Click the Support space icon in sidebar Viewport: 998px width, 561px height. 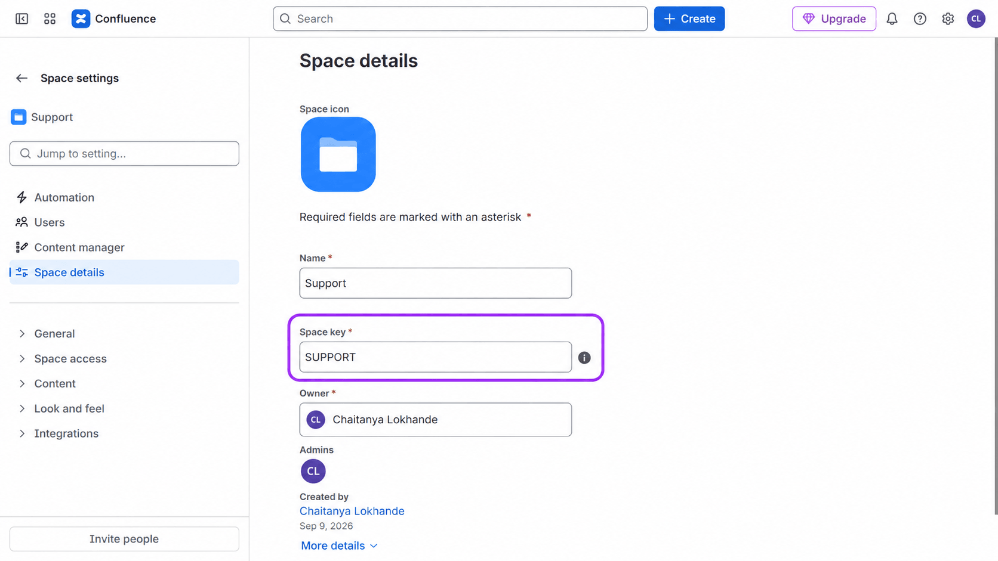[19, 117]
